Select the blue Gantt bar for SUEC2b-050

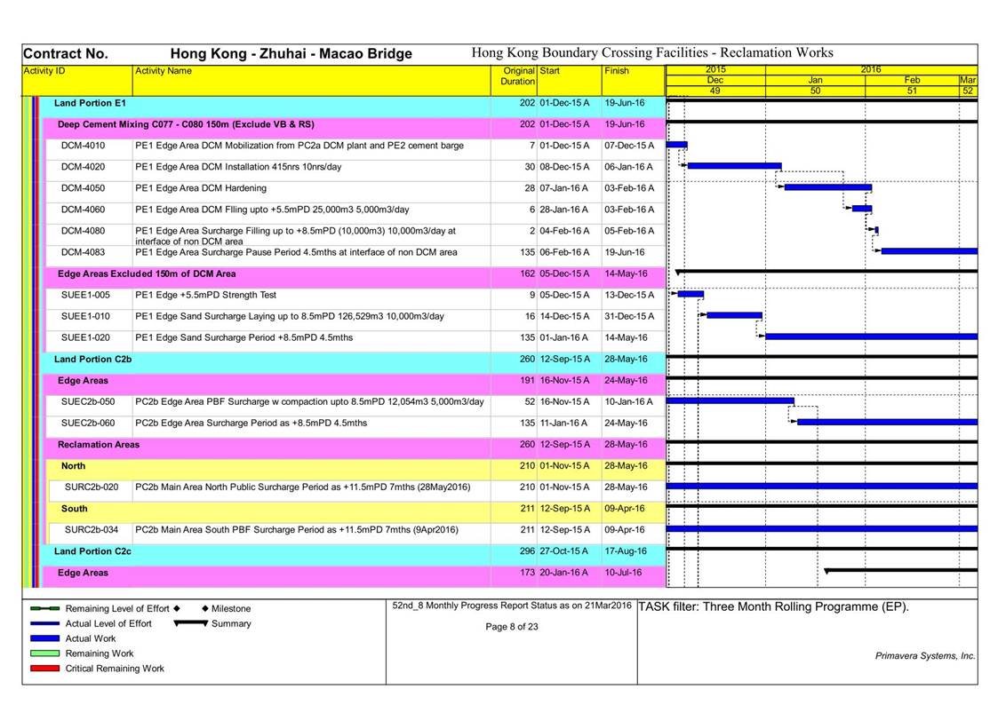(x=730, y=401)
